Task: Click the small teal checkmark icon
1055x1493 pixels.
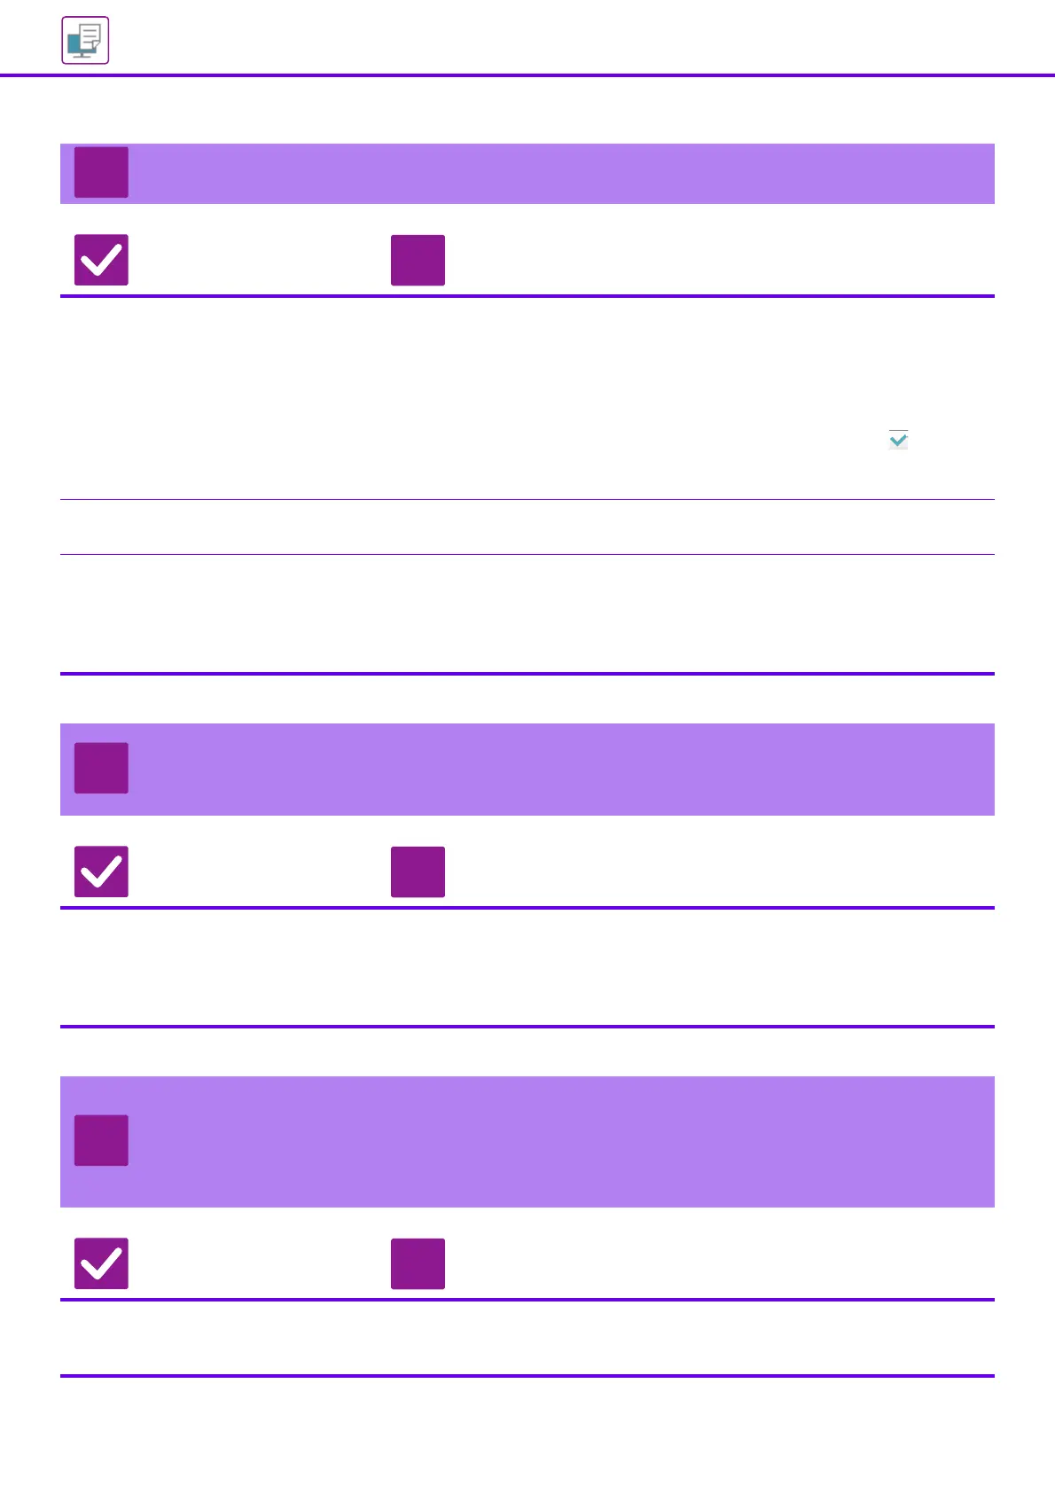Action: pos(898,440)
